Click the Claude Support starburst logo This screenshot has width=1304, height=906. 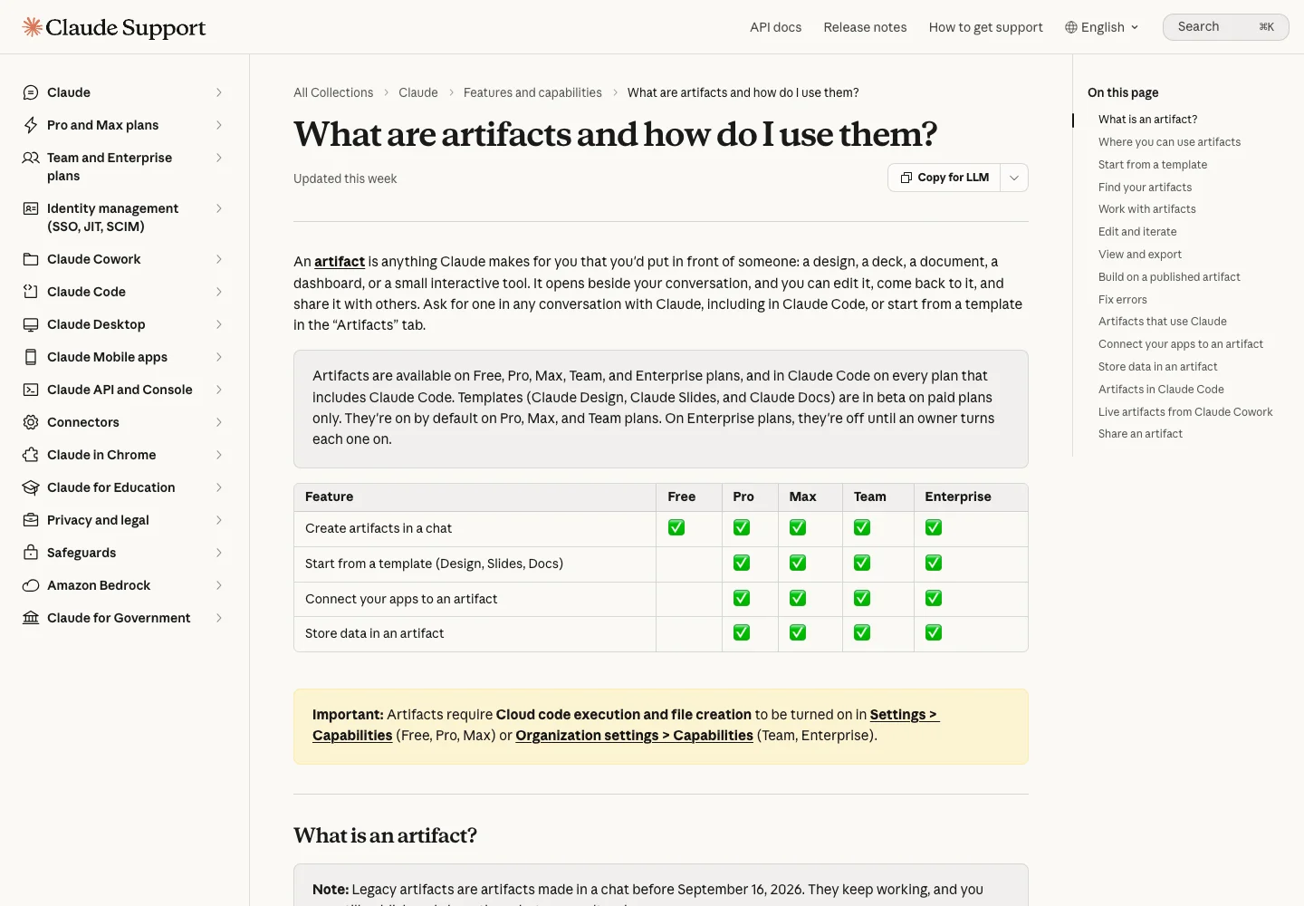pos(33,27)
